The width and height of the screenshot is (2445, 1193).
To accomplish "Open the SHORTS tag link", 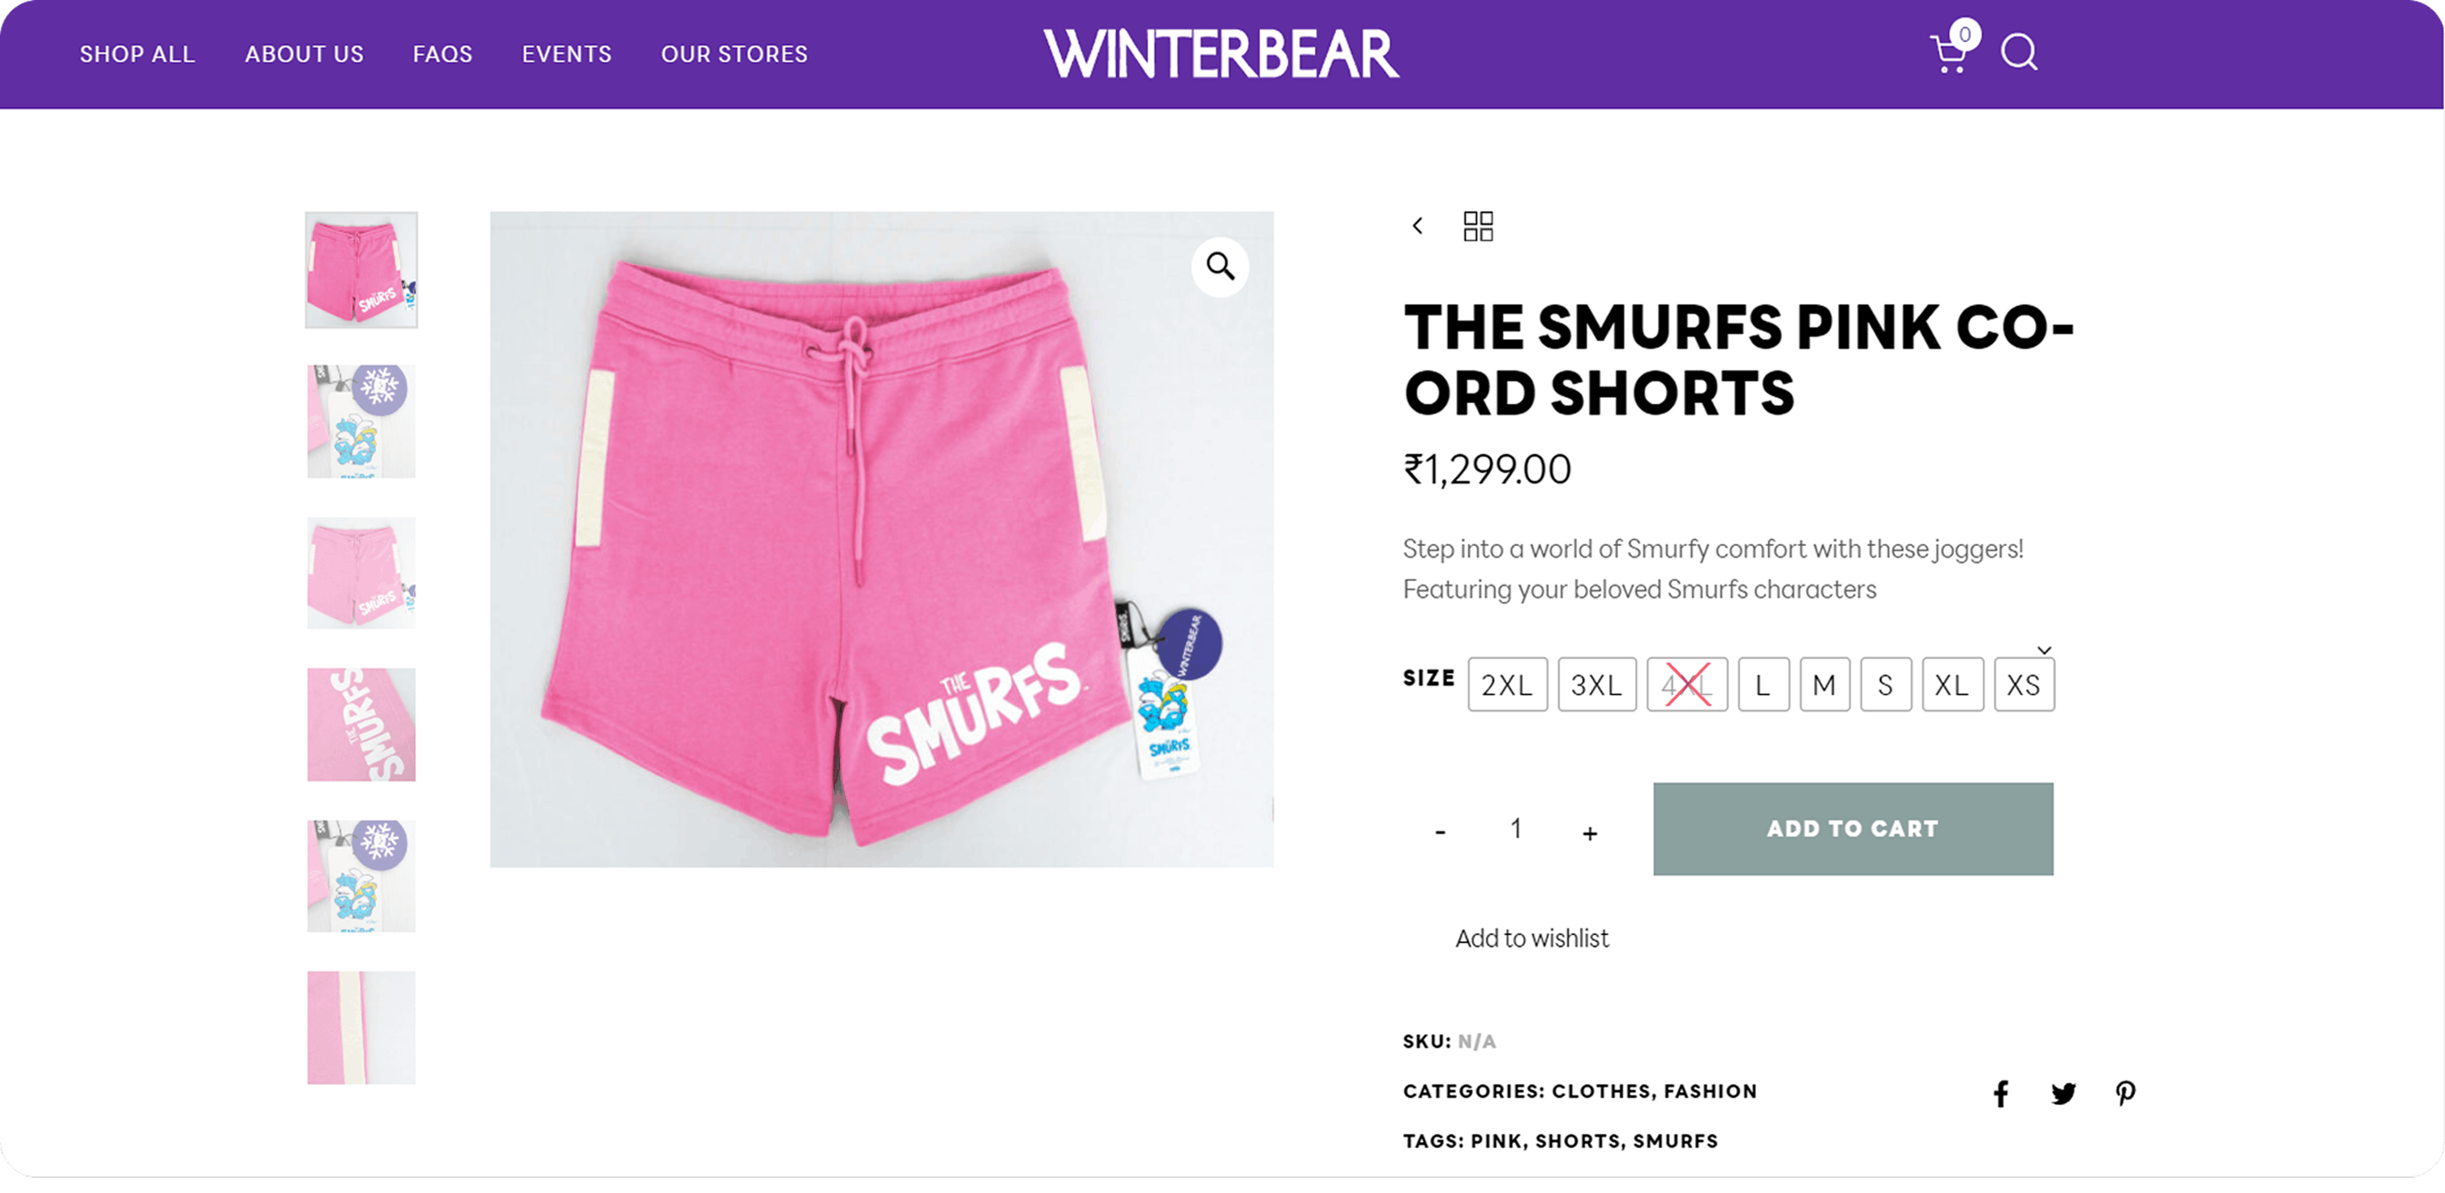I will click(1577, 1141).
